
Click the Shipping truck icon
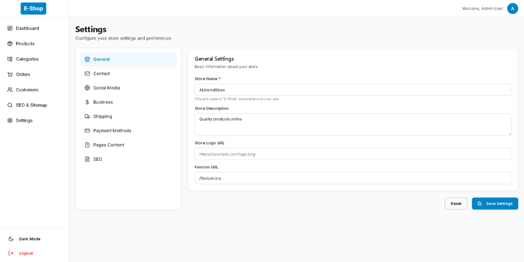point(87,116)
